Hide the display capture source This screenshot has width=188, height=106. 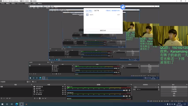click(63, 94)
